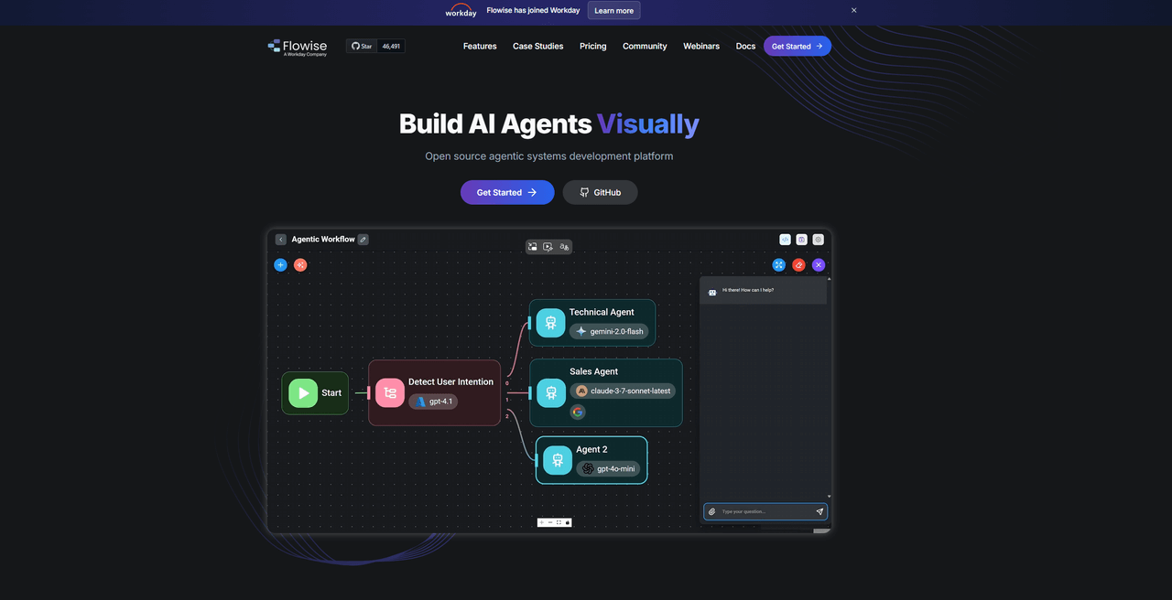Click the chat panel scrollbar
The image size is (1172, 600).
pyautogui.click(x=830, y=387)
